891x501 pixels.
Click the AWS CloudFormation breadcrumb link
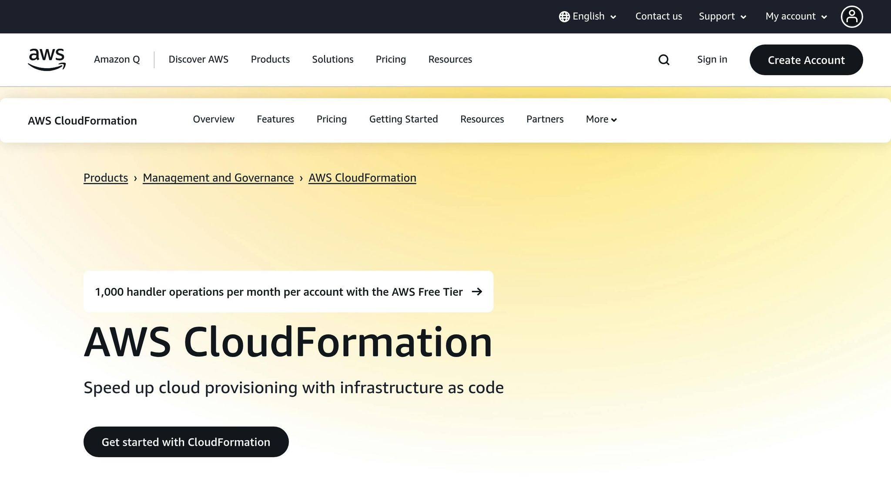(362, 178)
